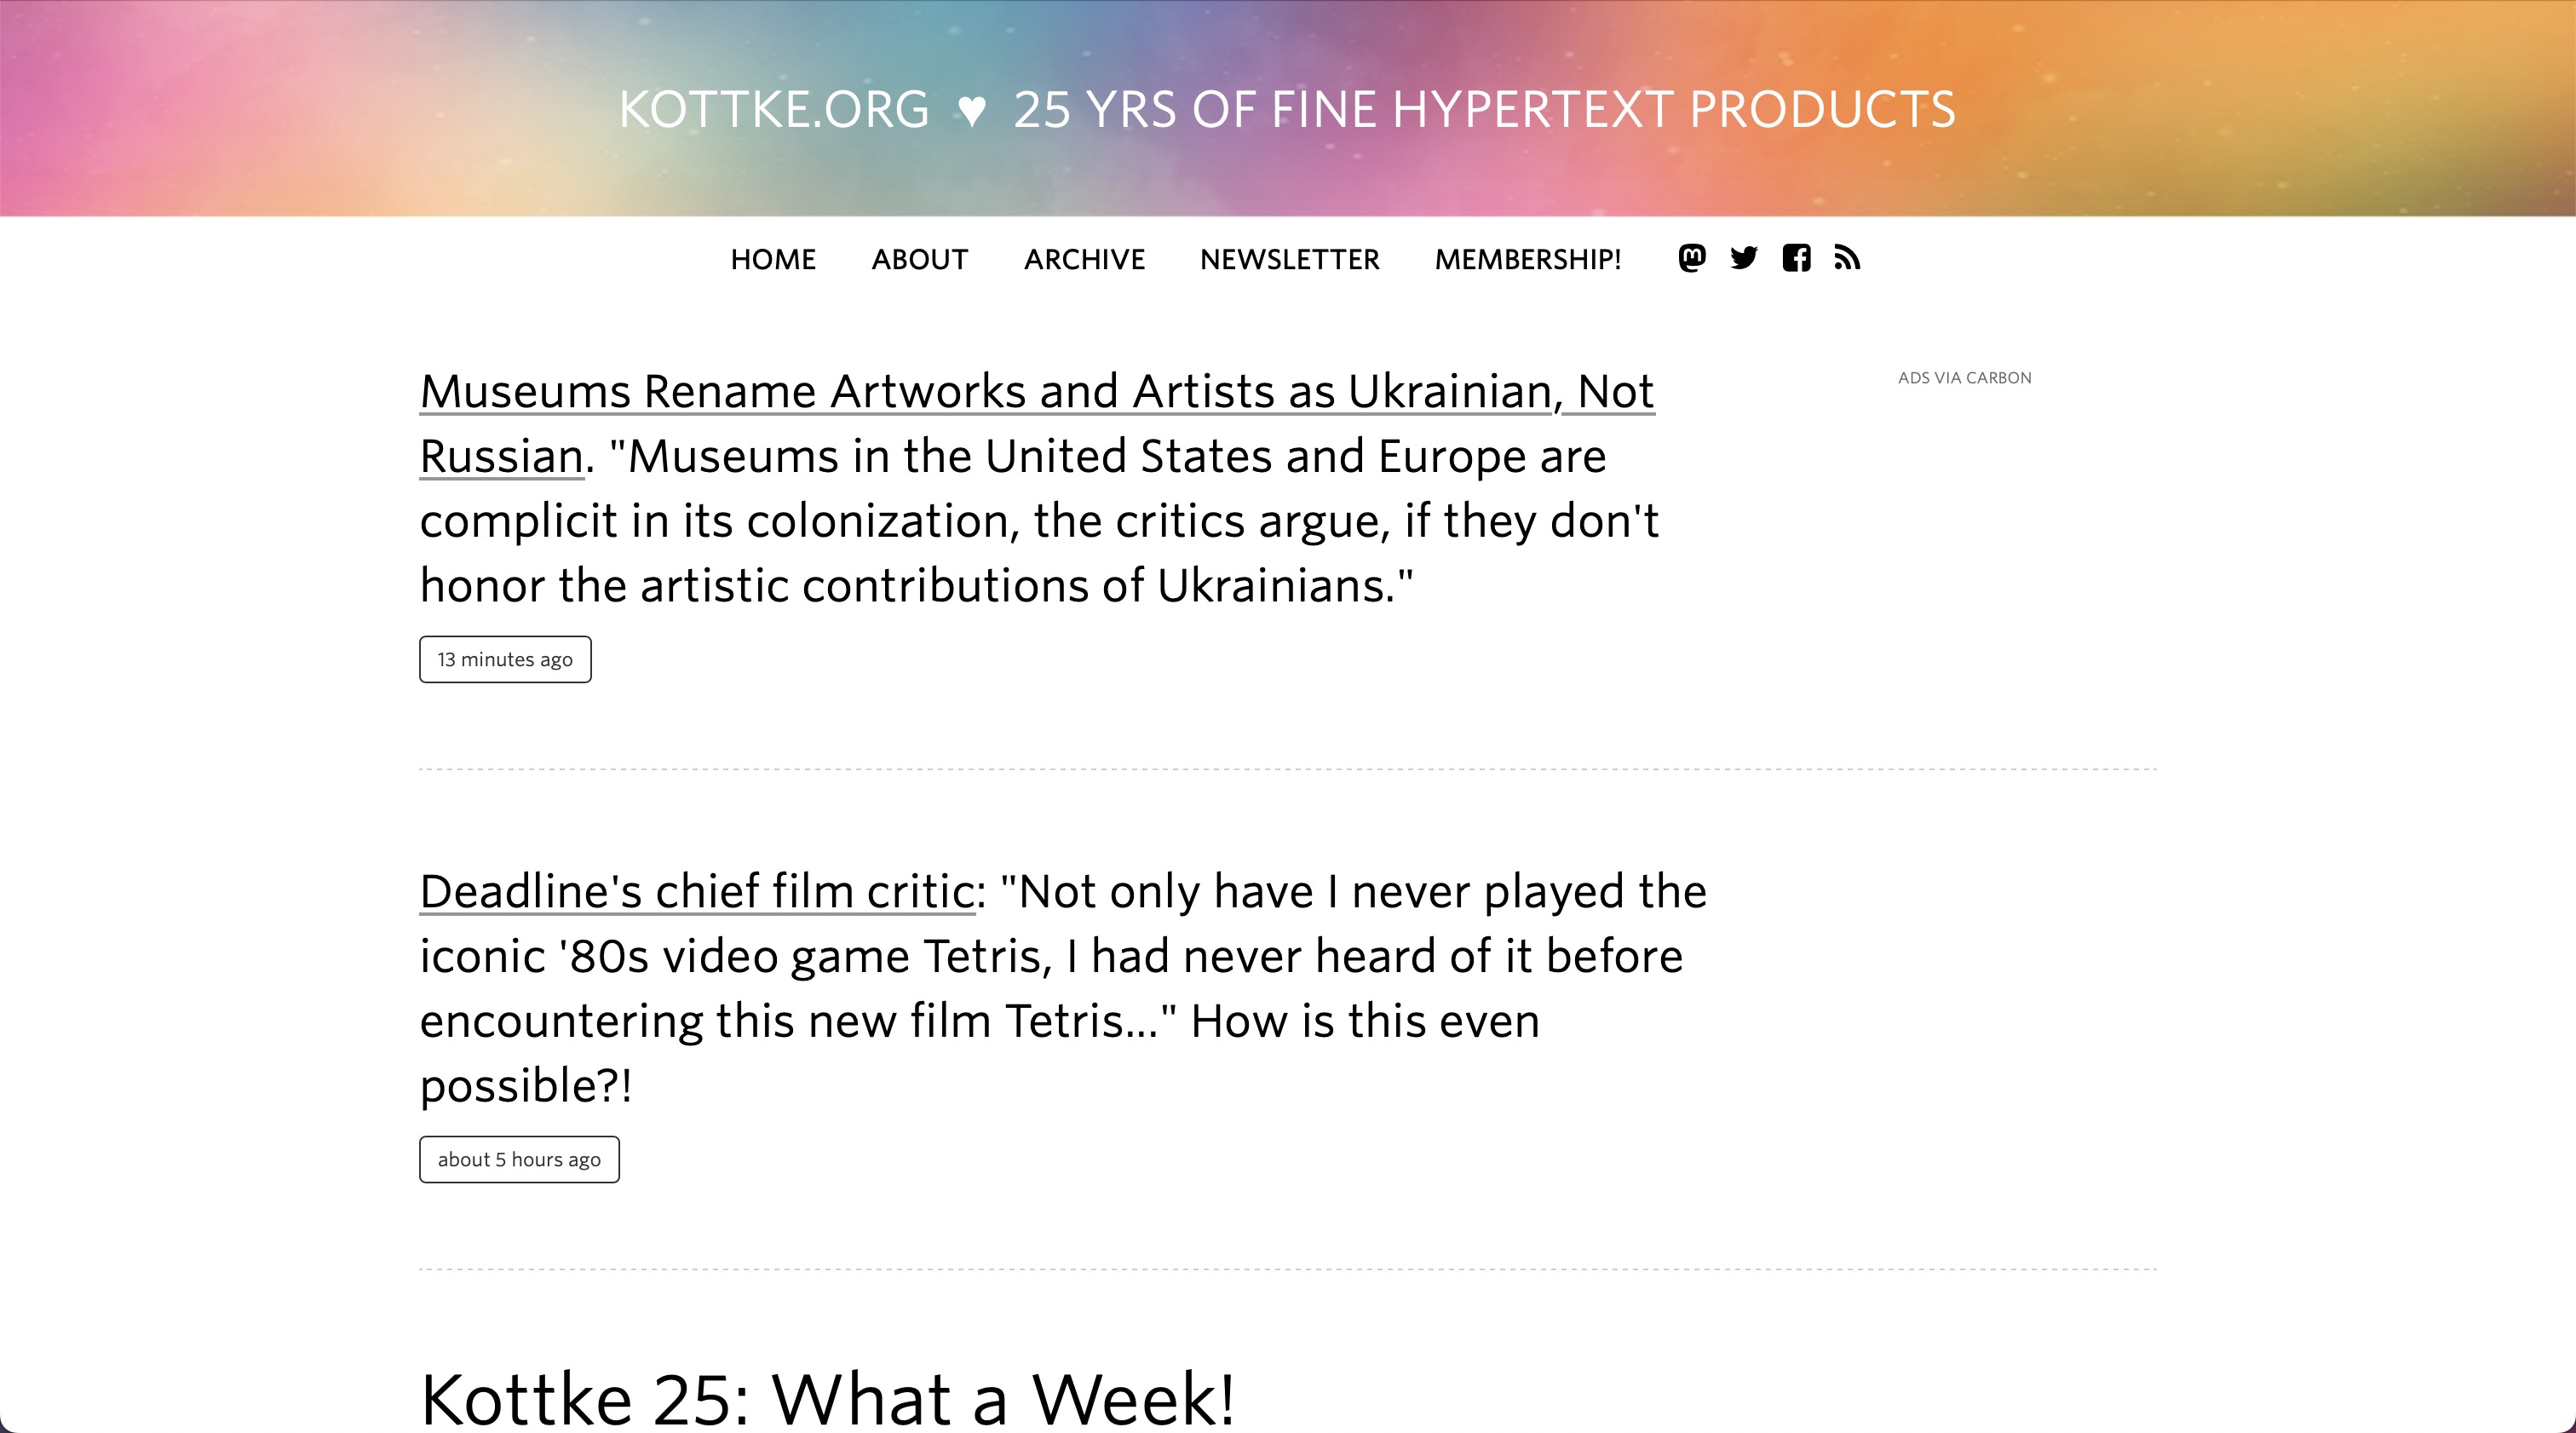Click the 25 YRS OF FINE HYPERTEXT PRODUCTS tagline
The image size is (2576, 1433).
1484,109
